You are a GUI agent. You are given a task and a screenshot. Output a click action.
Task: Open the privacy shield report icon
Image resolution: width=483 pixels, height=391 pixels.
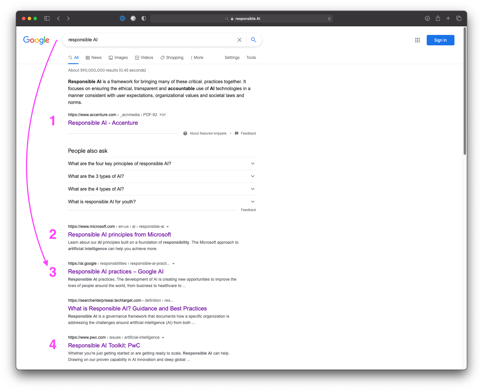coord(144,18)
